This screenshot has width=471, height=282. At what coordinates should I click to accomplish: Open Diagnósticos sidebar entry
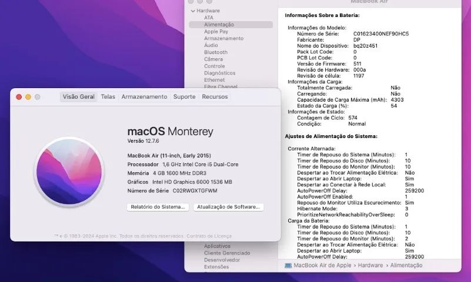coord(219,73)
